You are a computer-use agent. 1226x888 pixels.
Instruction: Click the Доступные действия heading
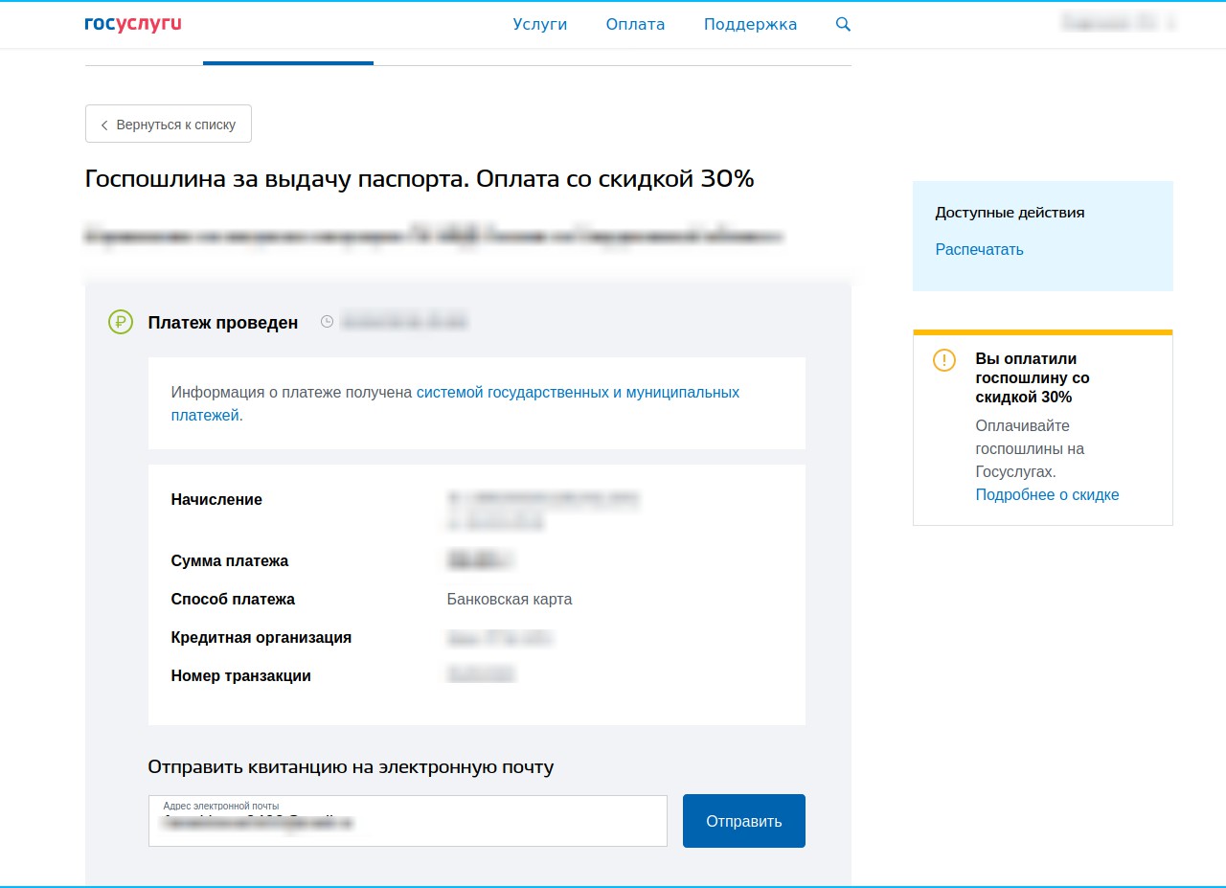pos(1010,213)
